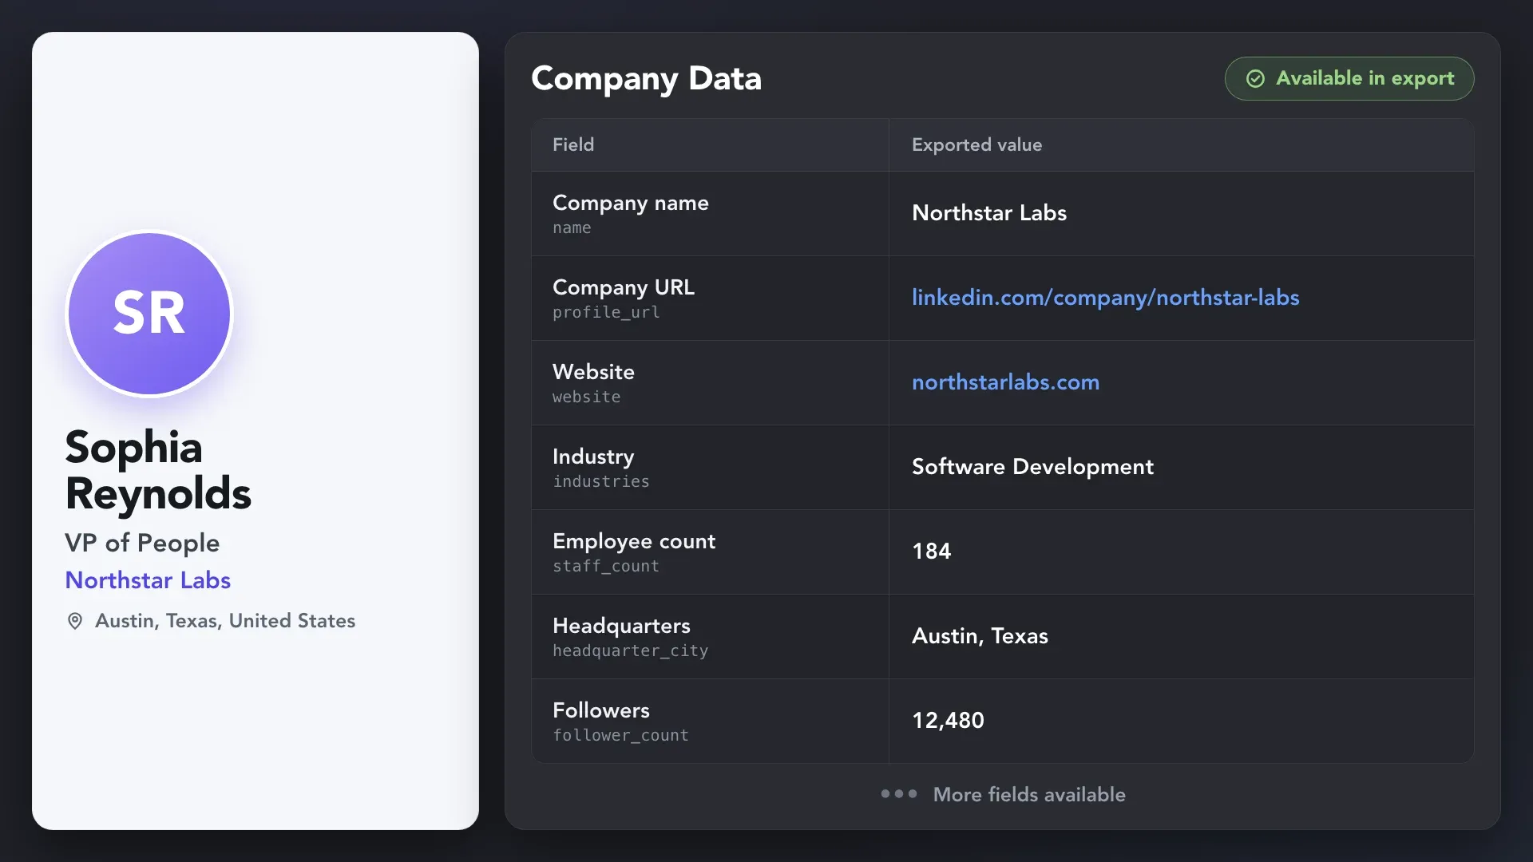Click the 12,480 followers value
Image resolution: width=1533 pixels, height=862 pixels.
point(948,721)
